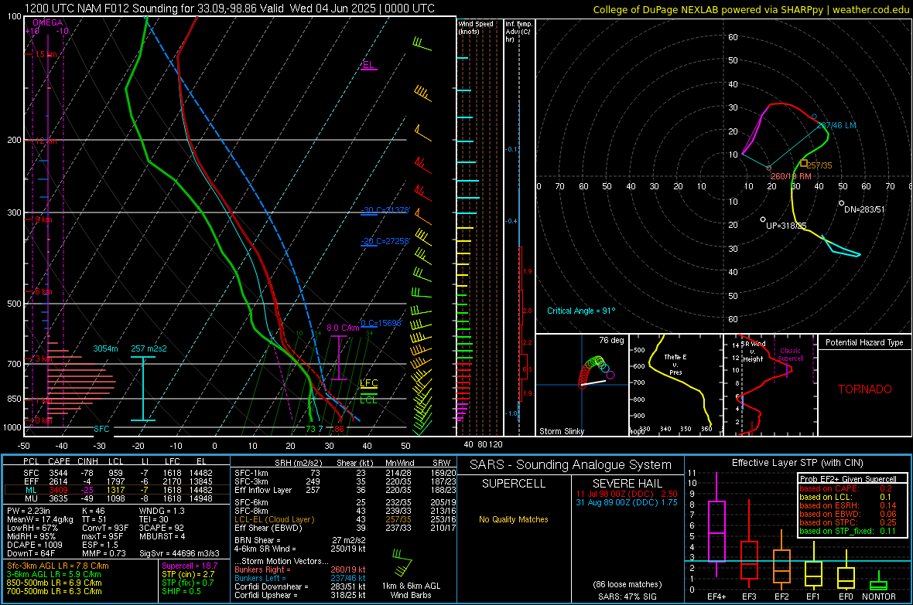Click the Wind Speed (knots) panel header
Image resolution: width=913 pixels, height=605 pixels.
click(x=476, y=27)
